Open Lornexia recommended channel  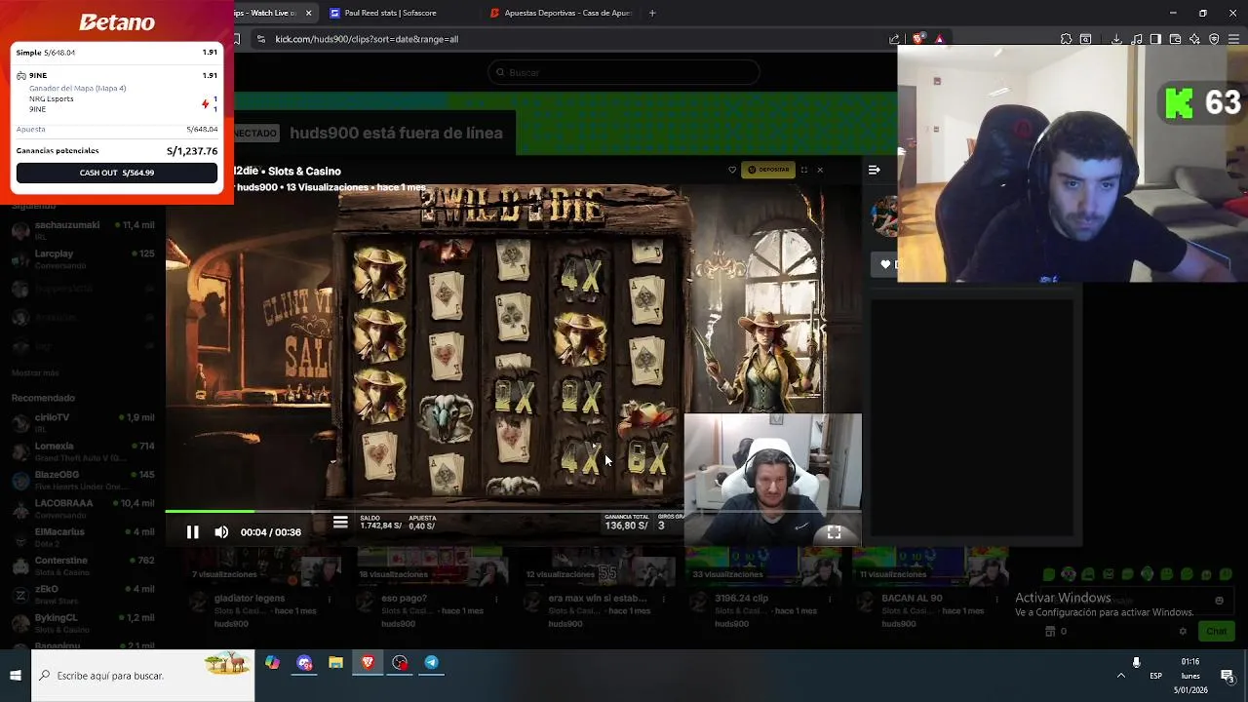tap(83, 450)
